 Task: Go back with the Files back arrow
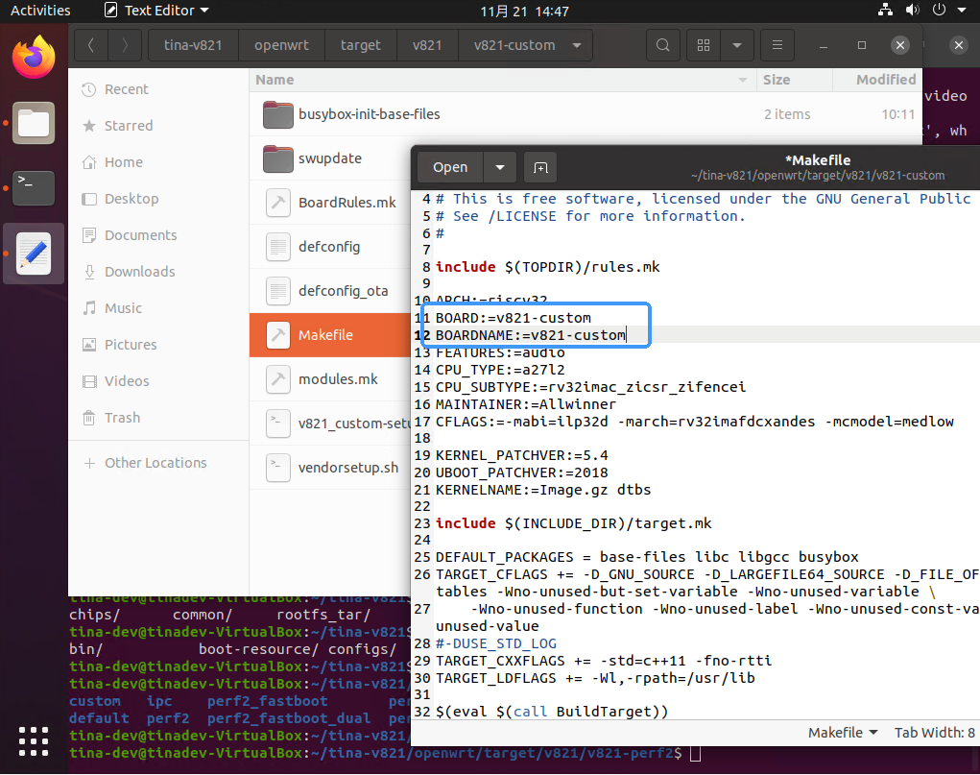[91, 45]
